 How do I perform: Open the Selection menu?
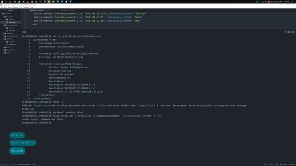point(15,7)
